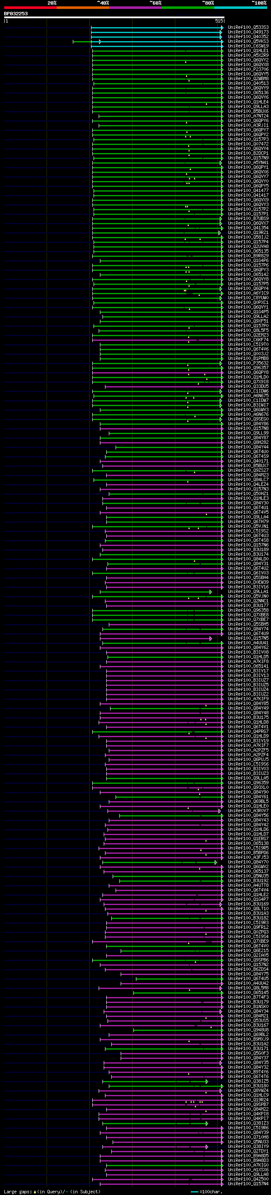Select the UniRef100_B5BUX6 label
Viewport: 271px width, 1195px height.
(248, 111)
